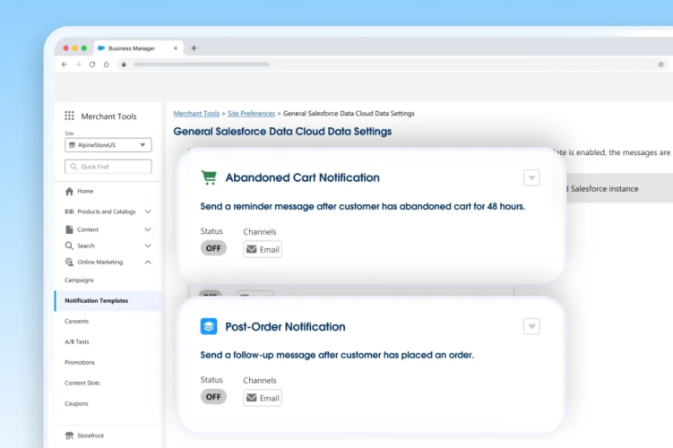Click the Home house icon in sidebar
The height and width of the screenshot is (448, 673).
[69, 192]
